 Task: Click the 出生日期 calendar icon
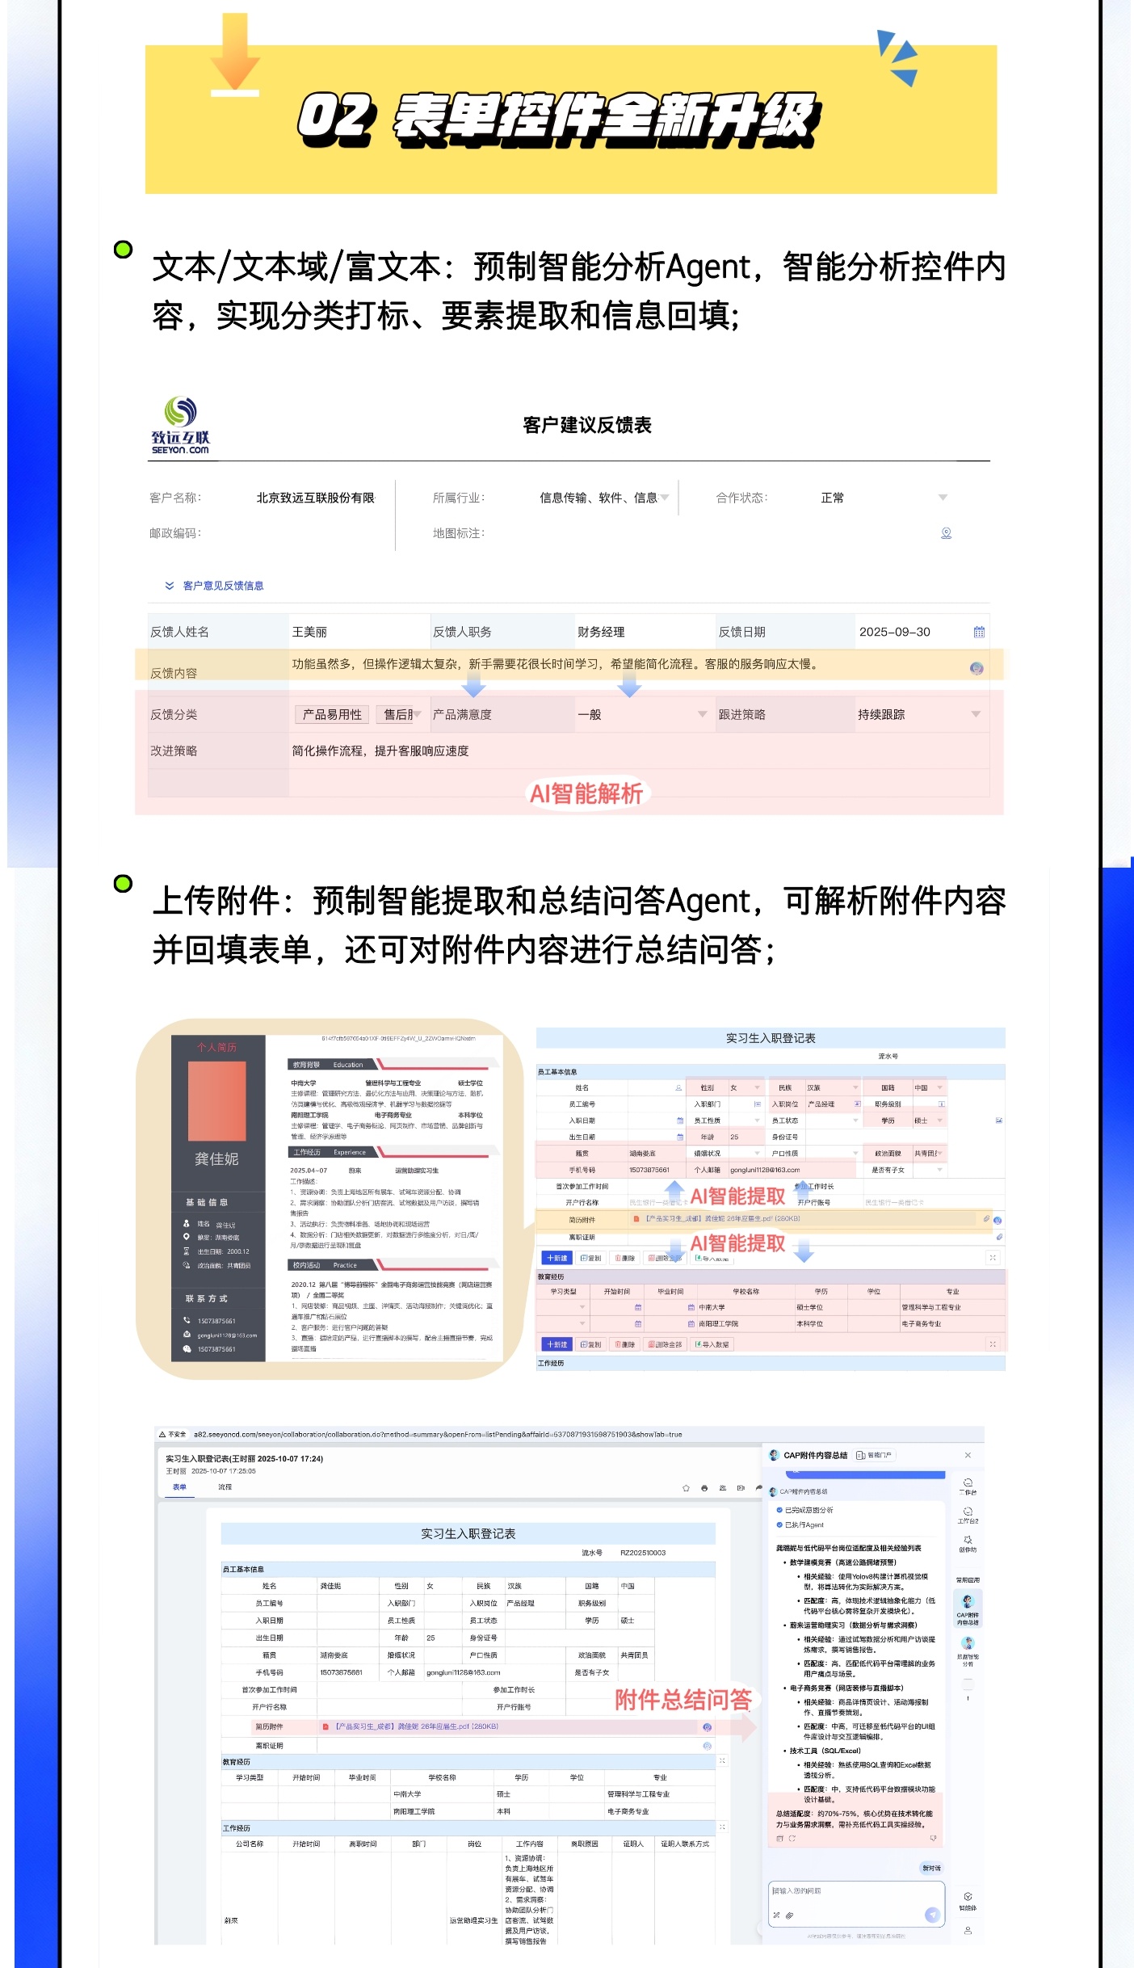[x=679, y=1137]
